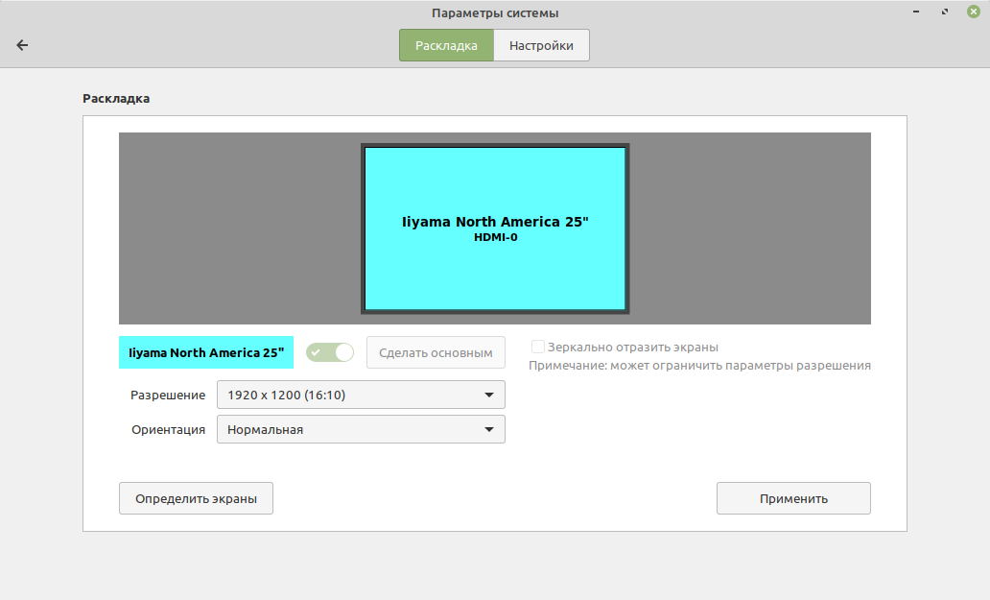Click the Ориентация field label
Screen dimensions: 990x600
tap(168, 429)
